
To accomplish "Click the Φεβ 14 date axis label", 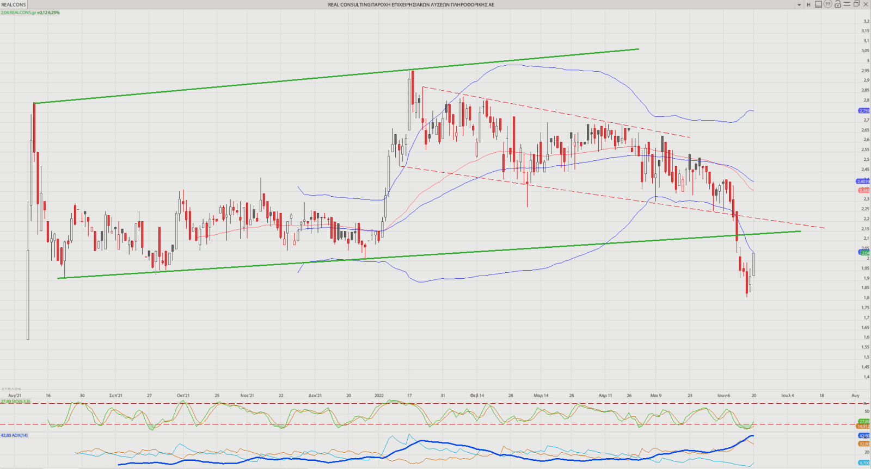I will click(x=477, y=396).
